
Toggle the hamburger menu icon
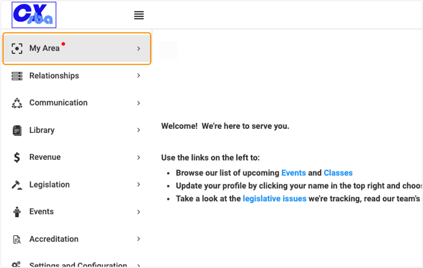click(x=139, y=15)
